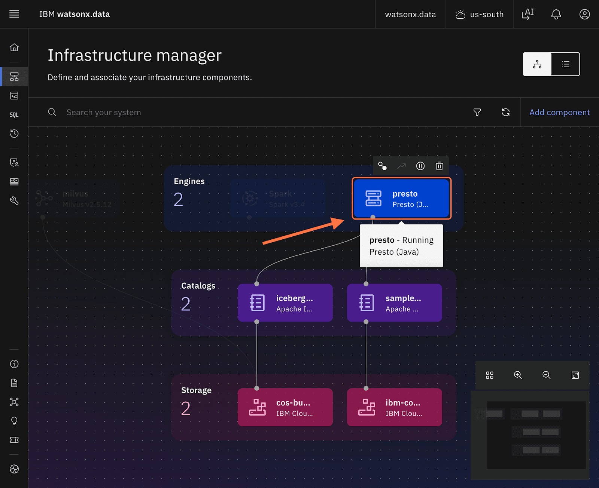The width and height of the screenshot is (599, 488).
Task: Go to Home in the sidebar
Action: point(14,47)
